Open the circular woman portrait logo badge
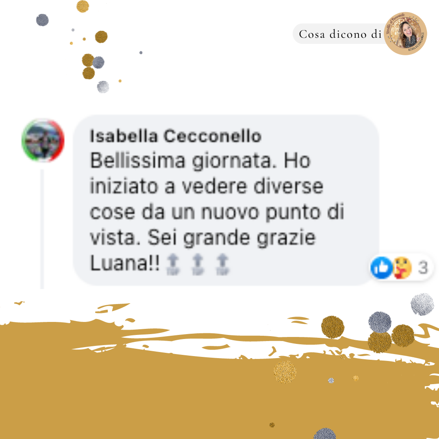Viewport: 439px width, 439px height. tap(405, 34)
